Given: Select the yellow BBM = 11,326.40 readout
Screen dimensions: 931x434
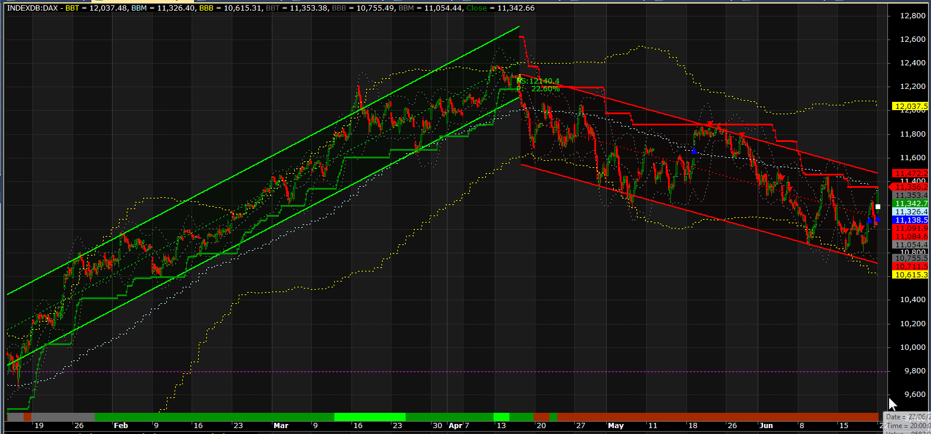Looking at the screenshot, I should coord(163,8).
